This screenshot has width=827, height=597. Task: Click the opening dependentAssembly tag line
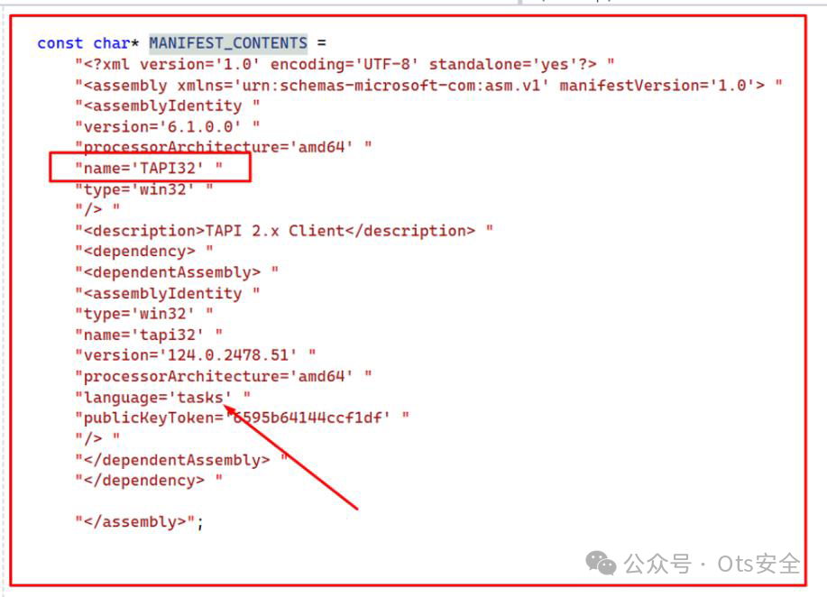click(x=177, y=272)
